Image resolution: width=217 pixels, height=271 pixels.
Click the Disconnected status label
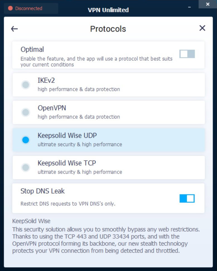(x=29, y=8)
